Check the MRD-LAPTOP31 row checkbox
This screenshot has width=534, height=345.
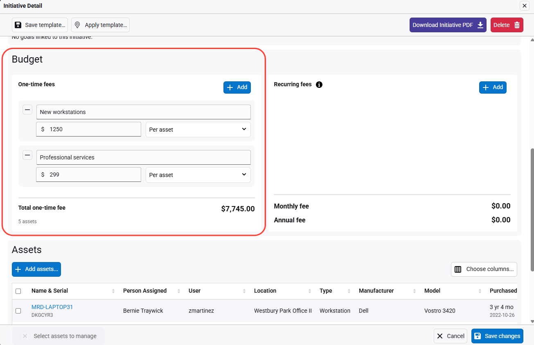coord(18,311)
